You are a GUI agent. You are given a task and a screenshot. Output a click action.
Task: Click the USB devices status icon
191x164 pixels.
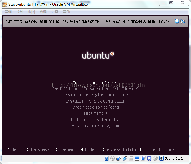[125, 158]
